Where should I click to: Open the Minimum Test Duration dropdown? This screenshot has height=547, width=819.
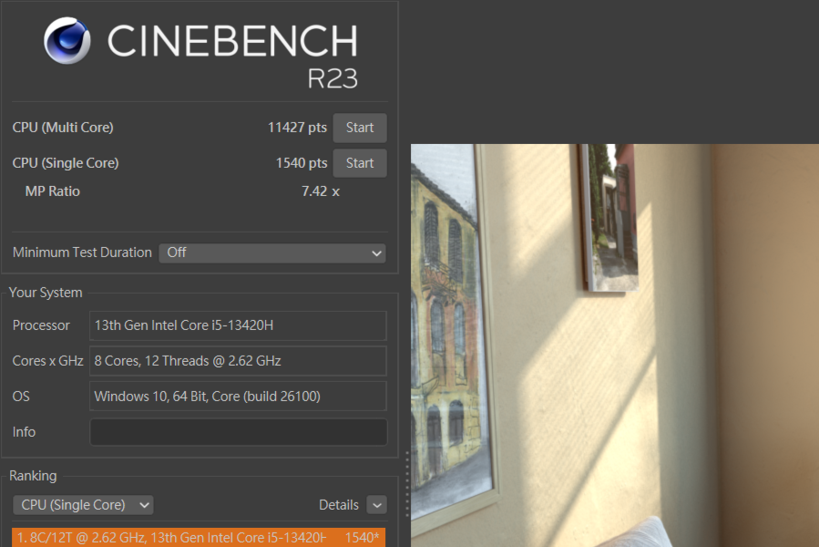(272, 253)
